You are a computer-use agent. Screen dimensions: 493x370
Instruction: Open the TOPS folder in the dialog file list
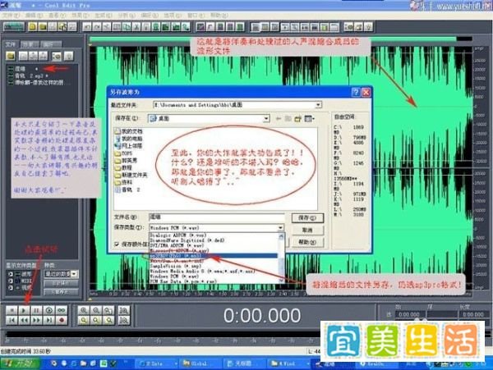pyautogui.click(x=123, y=153)
